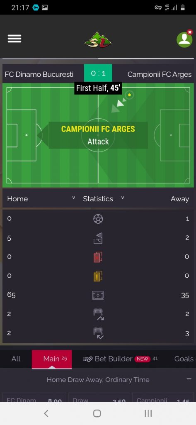Select the red card statistic icon
The image size is (196, 425).
pos(98,257)
